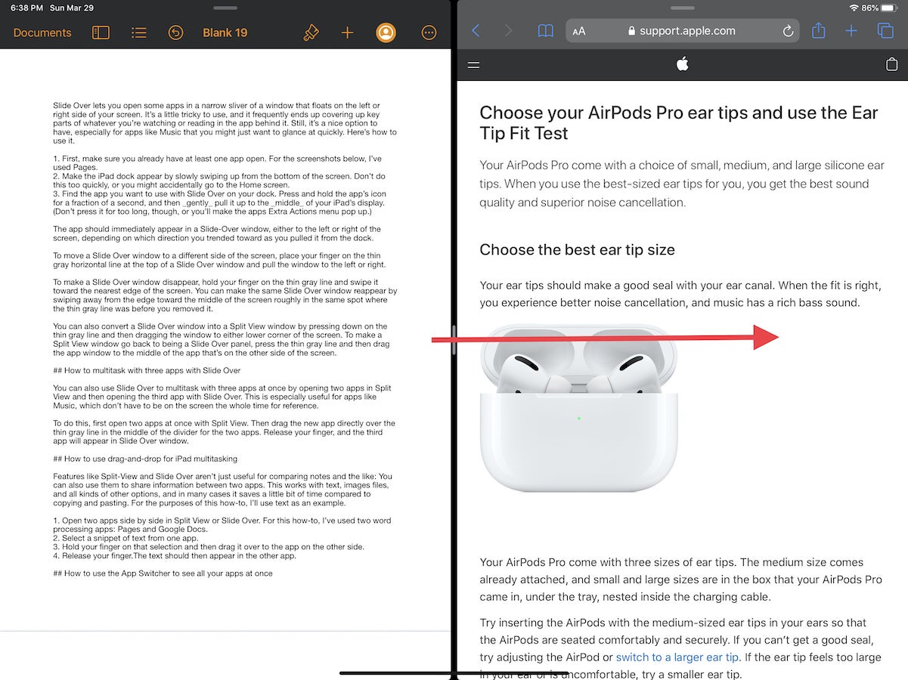Tap the 'Choose the best ear tip size' heading
This screenshot has width=908, height=680.
coord(577,250)
